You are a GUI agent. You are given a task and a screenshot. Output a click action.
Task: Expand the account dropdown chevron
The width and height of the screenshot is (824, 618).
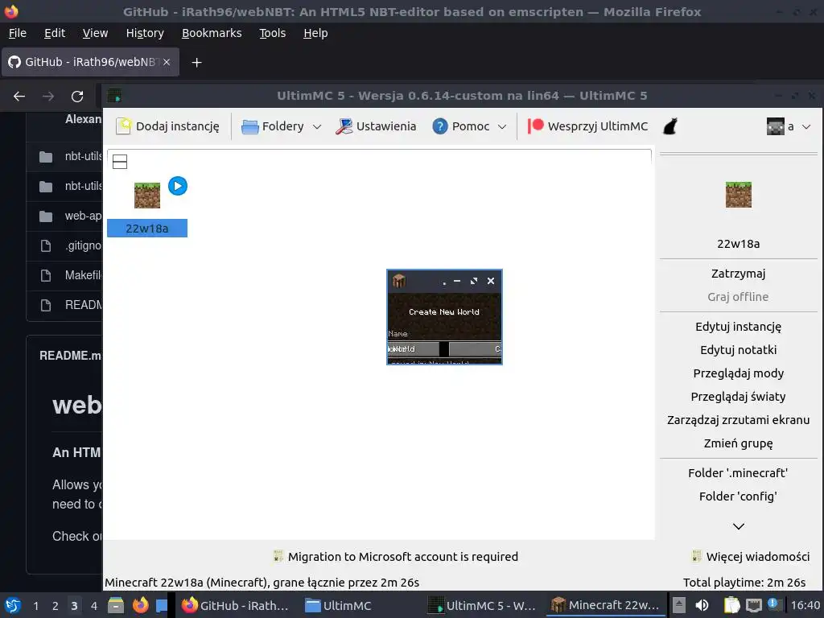[x=806, y=126]
